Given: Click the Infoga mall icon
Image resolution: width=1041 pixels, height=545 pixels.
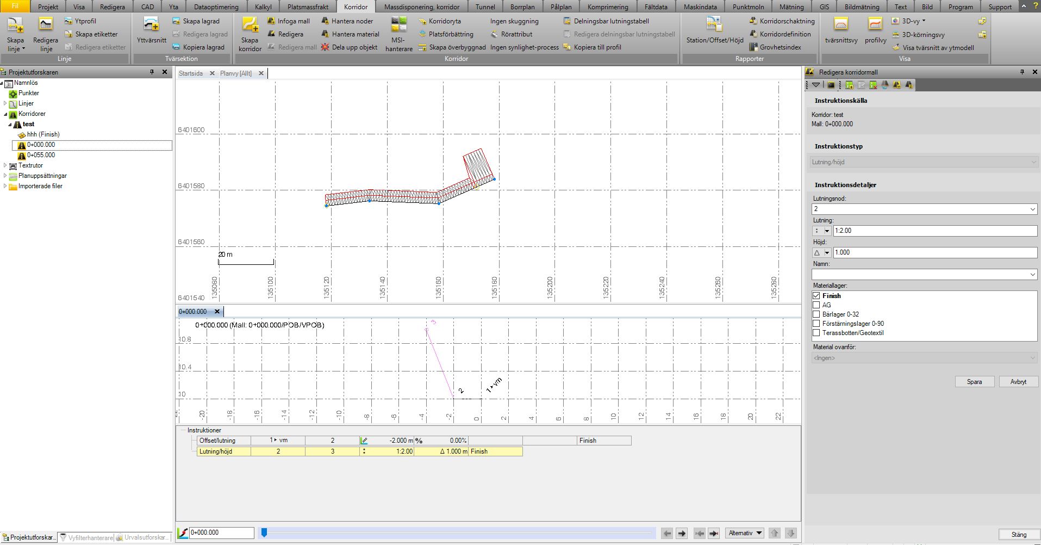Looking at the screenshot, I should tap(272, 21).
